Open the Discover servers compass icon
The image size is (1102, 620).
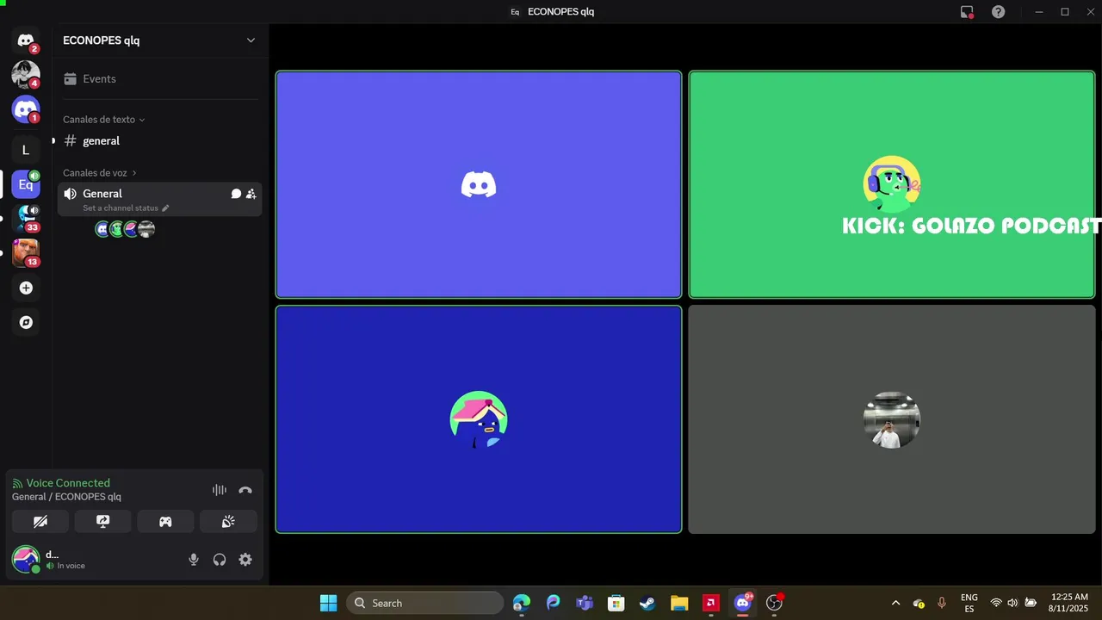(x=26, y=322)
